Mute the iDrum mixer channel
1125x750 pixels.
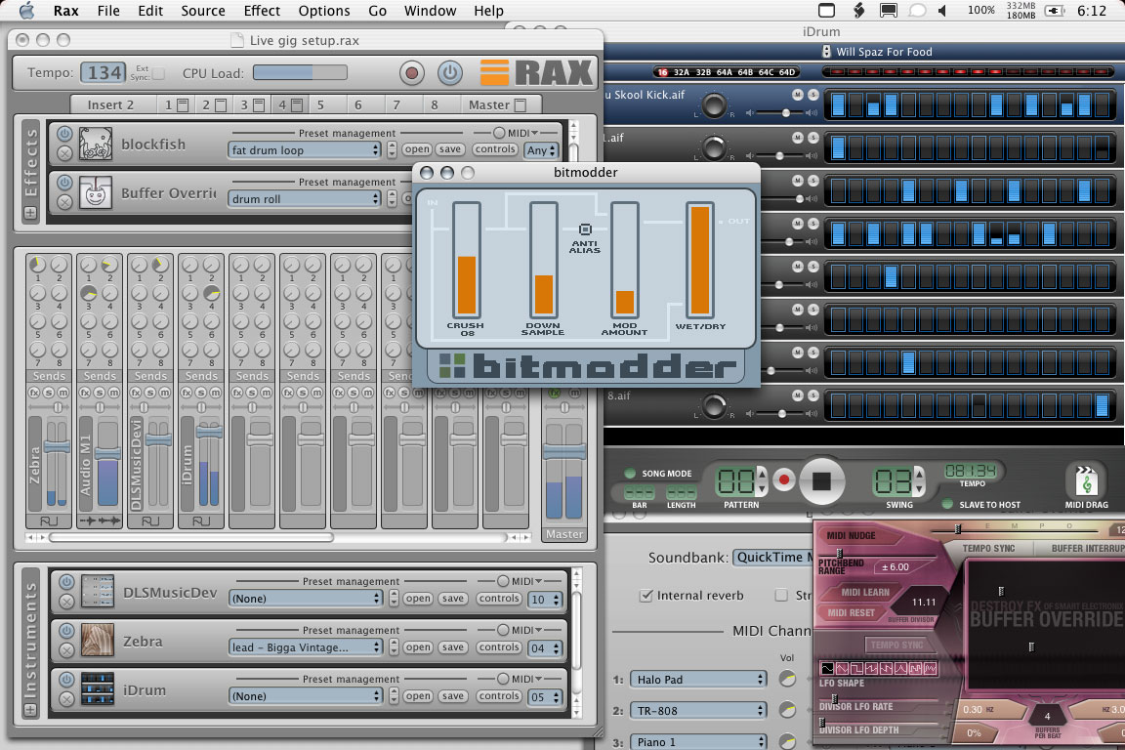pyautogui.click(x=216, y=393)
